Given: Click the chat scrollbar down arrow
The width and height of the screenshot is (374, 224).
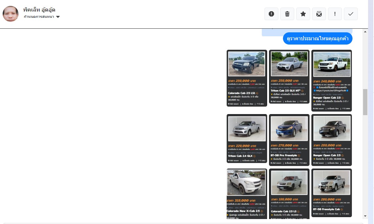Looking at the screenshot, I should [365, 216].
